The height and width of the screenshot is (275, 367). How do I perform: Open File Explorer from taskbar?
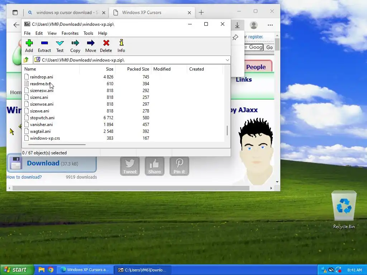(x=42, y=270)
